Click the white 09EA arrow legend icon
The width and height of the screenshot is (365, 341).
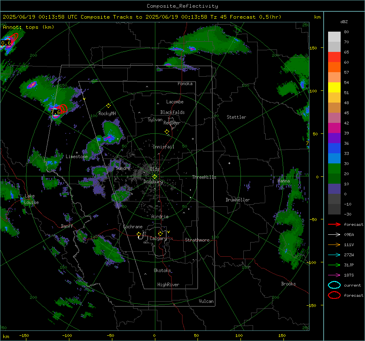pos(334,235)
